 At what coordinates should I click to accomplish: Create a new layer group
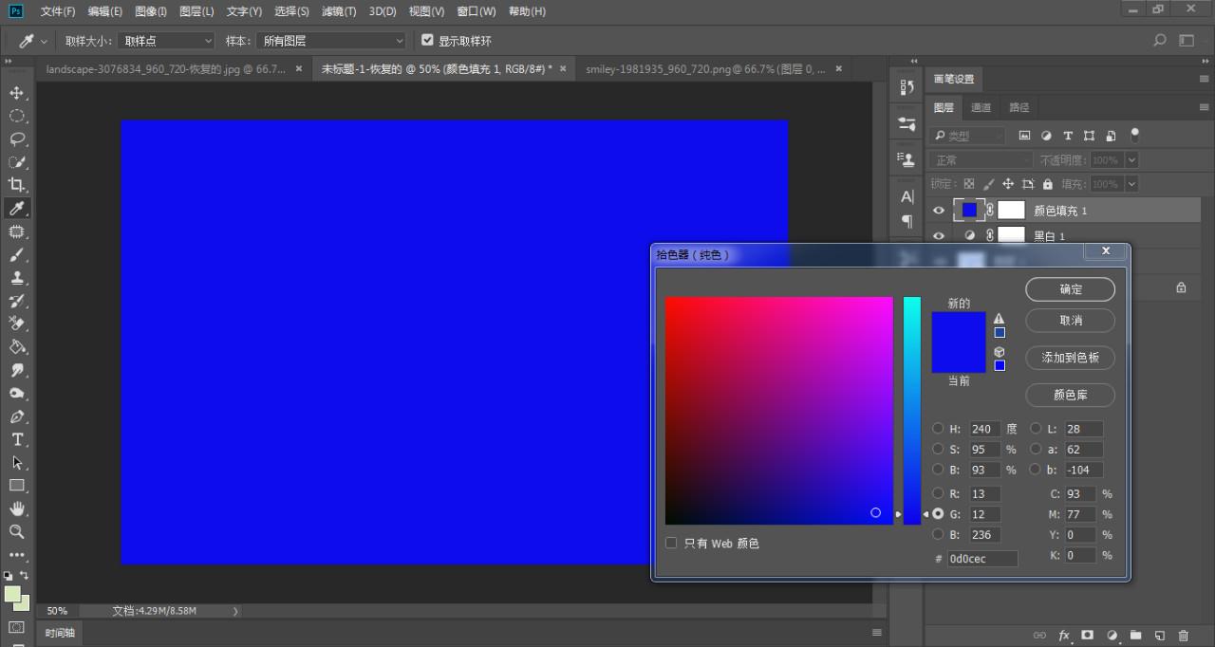1136,635
